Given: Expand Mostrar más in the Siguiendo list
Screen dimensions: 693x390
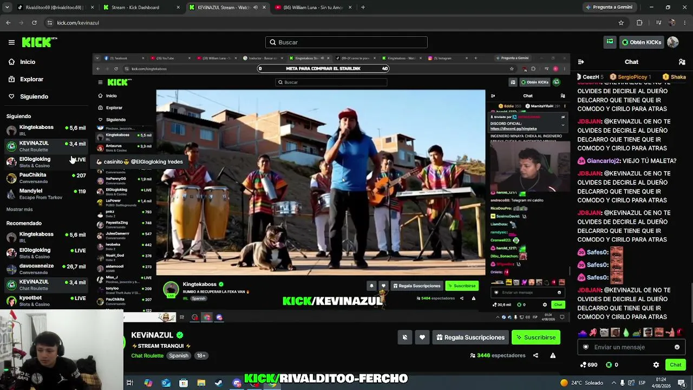Looking at the screenshot, I should 19,210.
